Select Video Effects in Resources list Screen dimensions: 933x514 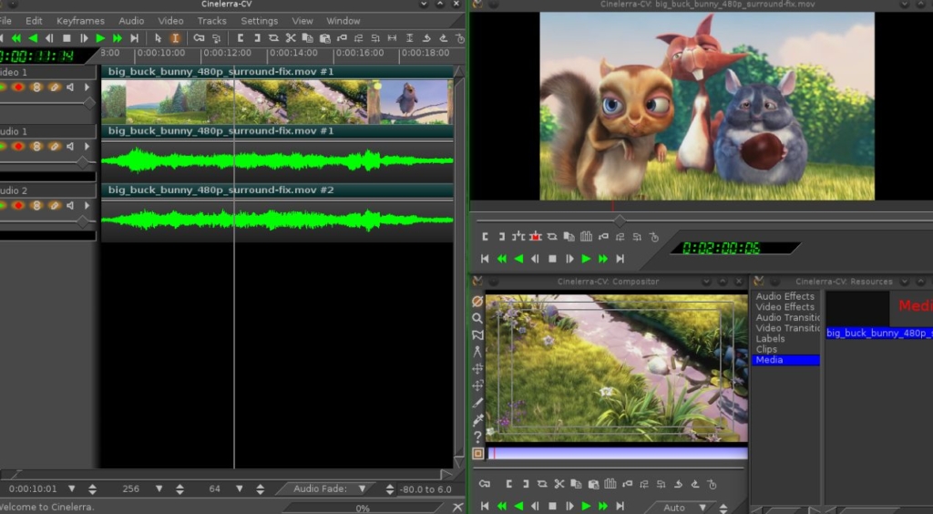point(785,307)
